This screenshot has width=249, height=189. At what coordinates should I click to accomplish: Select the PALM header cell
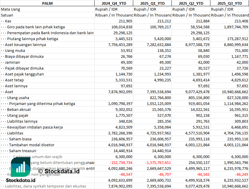tap(47, 3)
